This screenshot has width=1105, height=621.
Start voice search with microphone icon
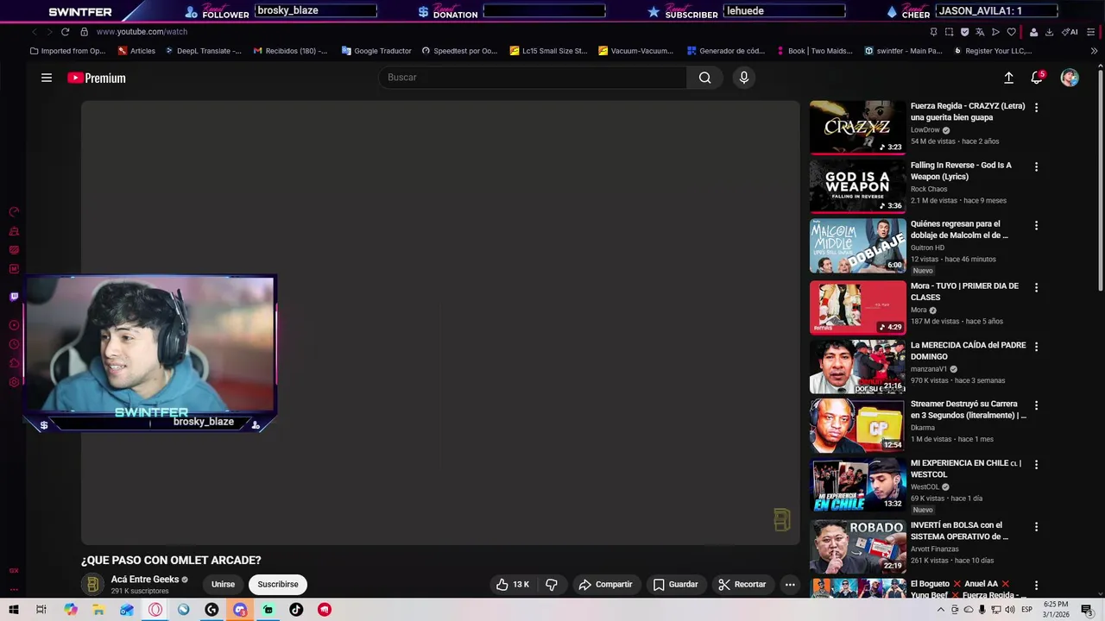pos(744,78)
